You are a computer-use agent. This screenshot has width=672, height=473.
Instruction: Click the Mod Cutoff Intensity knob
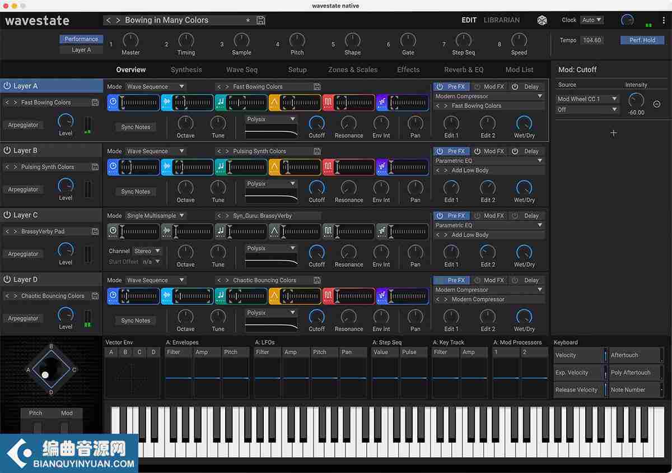(636, 100)
